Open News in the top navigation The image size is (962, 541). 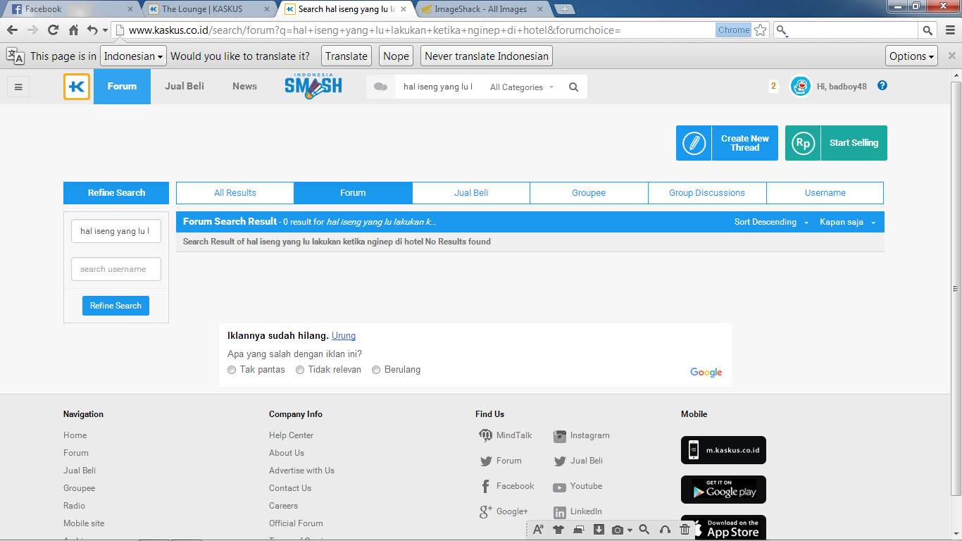[244, 87]
